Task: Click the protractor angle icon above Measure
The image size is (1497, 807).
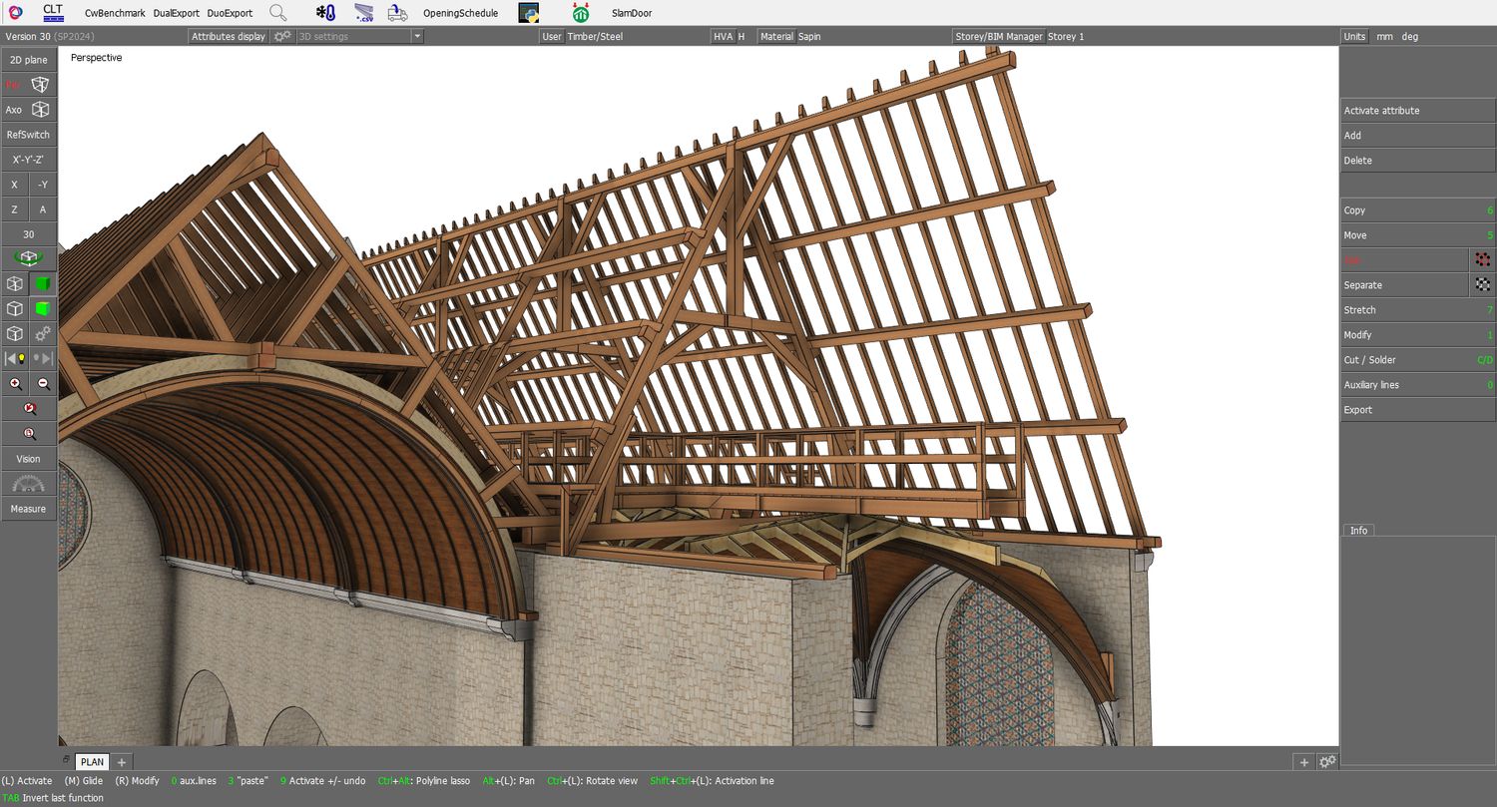Action: [28, 485]
